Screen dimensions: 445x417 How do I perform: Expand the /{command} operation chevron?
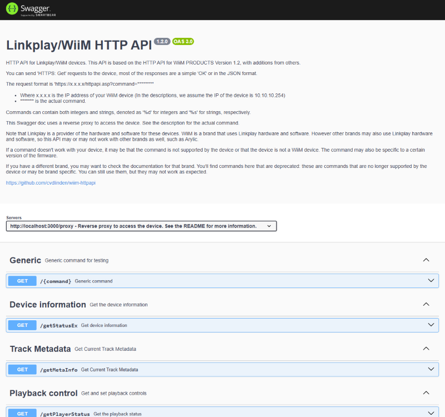431,281
